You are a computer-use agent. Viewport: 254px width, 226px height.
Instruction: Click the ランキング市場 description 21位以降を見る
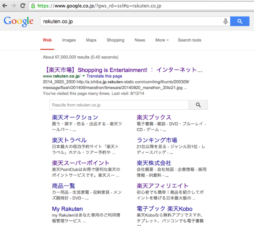[171, 150]
